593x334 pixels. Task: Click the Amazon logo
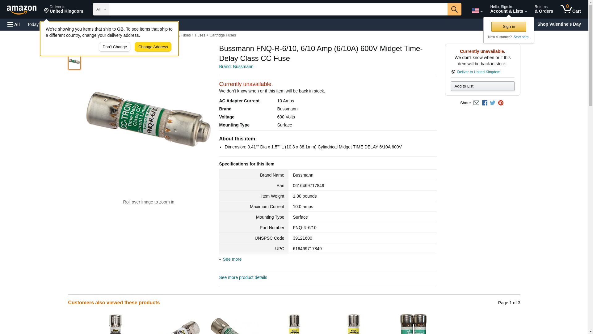22,10
